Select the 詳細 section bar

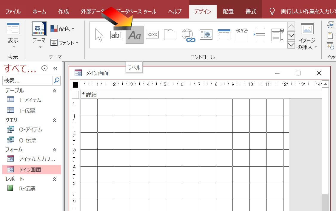coord(201,94)
